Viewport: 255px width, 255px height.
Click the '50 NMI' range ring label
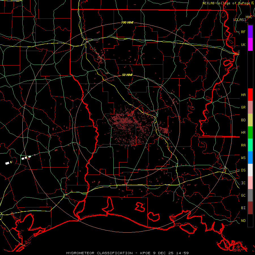click(127, 75)
